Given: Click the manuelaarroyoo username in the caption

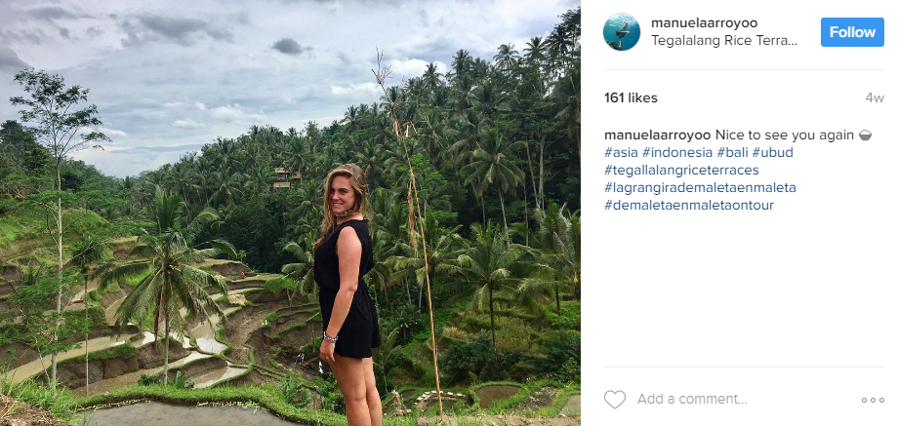Looking at the screenshot, I should click(658, 134).
